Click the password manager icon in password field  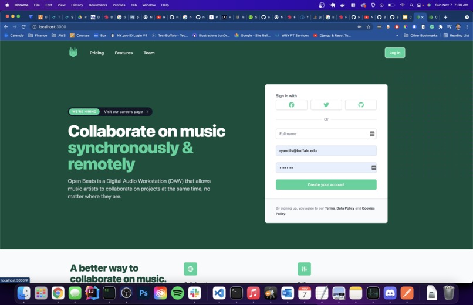[x=374, y=167]
